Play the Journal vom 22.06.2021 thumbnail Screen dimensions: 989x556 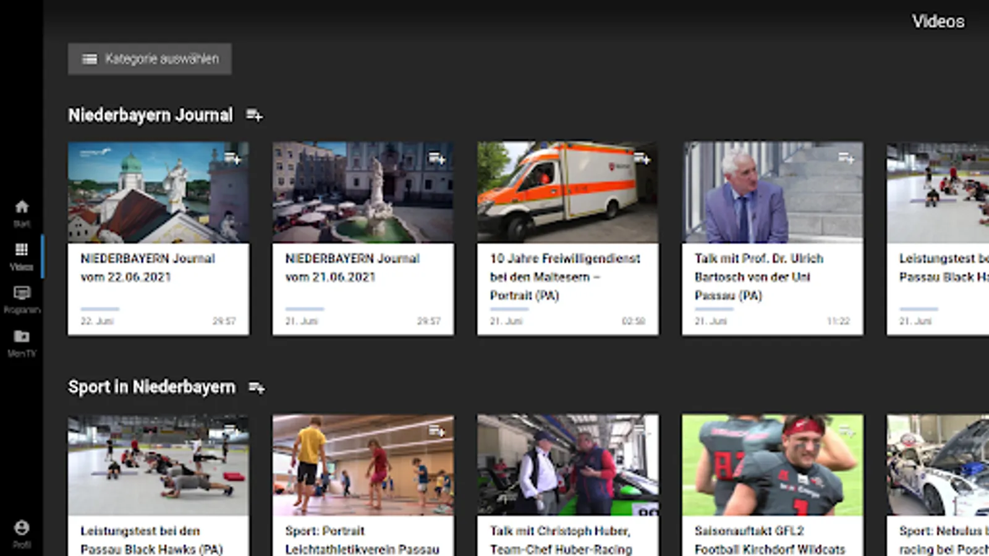pyautogui.click(x=159, y=193)
